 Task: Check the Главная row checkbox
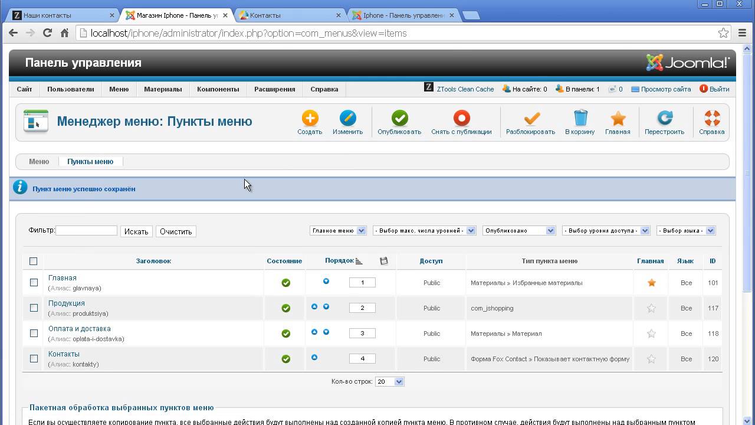[x=34, y=283]
